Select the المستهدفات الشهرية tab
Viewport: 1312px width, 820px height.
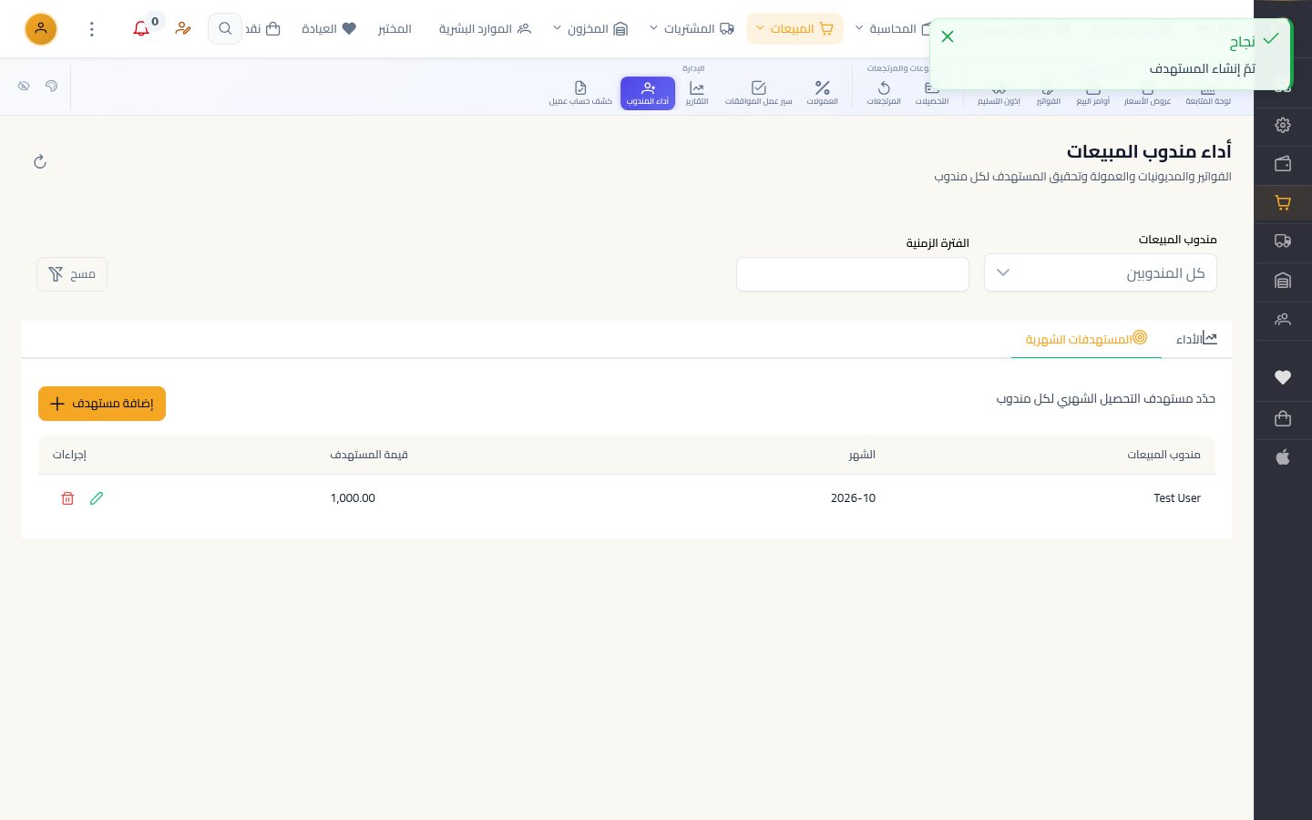coord(1086,339)
